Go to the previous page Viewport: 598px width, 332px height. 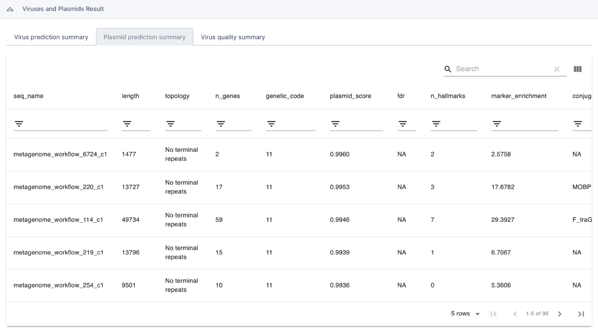(x=515, y=314)
